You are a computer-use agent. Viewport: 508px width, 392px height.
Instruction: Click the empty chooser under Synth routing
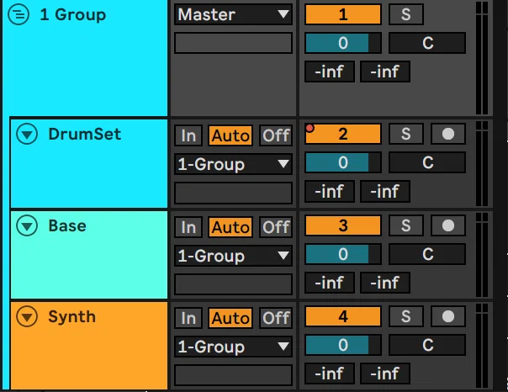pyautogui.click(x=233, y=375)
